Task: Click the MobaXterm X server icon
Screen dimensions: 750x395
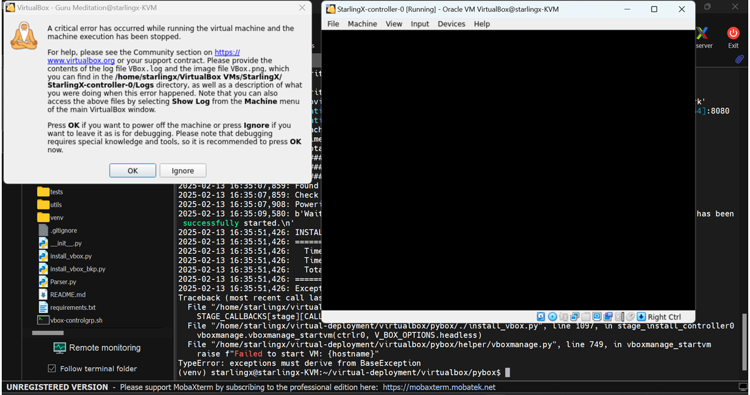Action: tap(703, 33)
